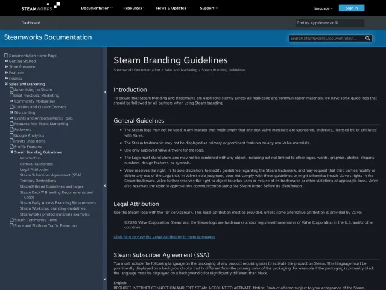Expand the Getting Started section
Image resolution: width=386 pixels, height=290 pixels.
pos(7,61)
